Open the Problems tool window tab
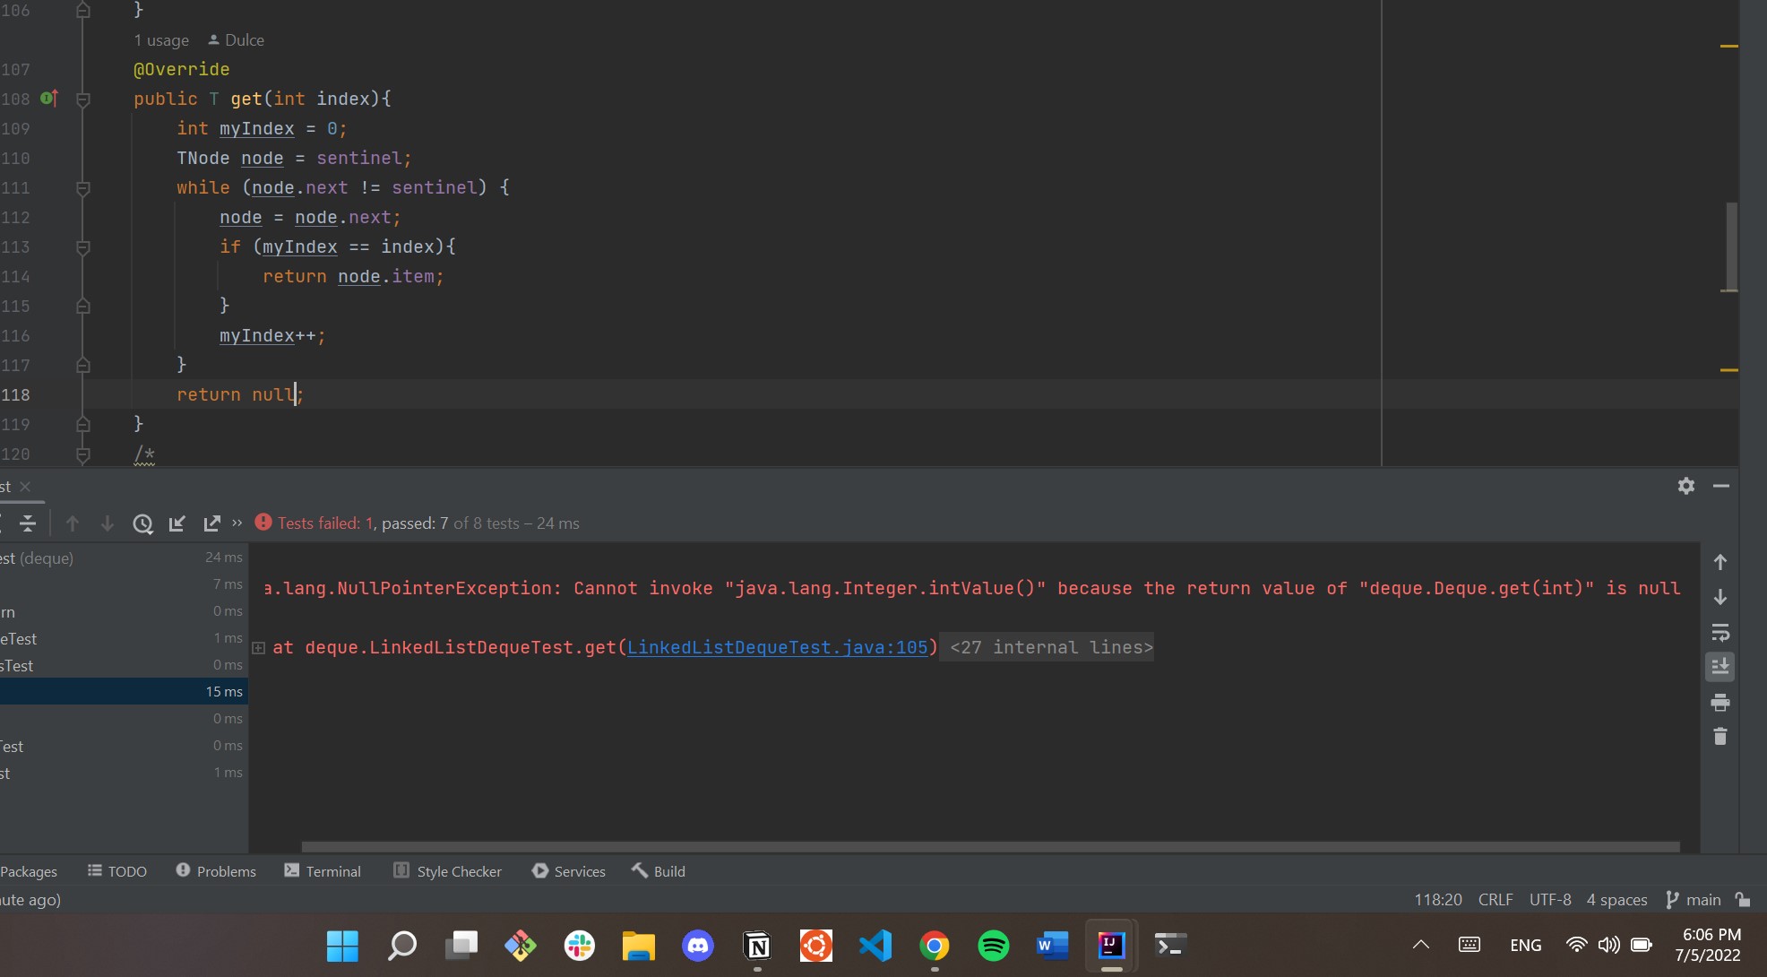The width and height of the screenshot is (1767, 977). (216, 871)
